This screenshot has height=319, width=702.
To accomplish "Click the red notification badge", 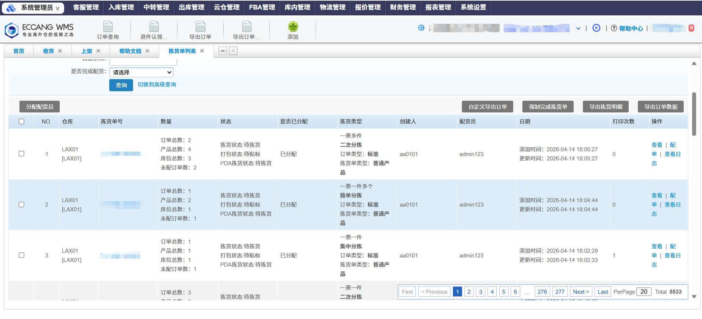I will click(691, 28).
